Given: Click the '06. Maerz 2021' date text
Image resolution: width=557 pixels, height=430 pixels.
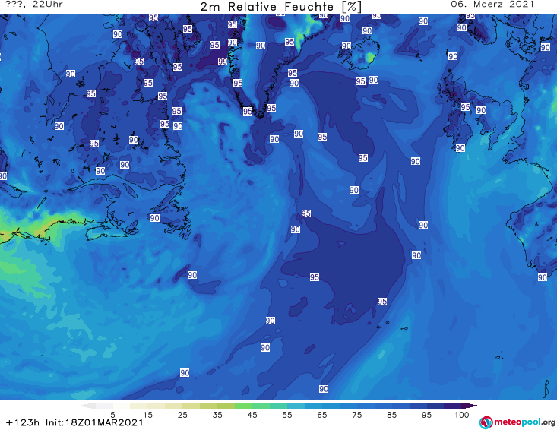Looking at the screenshot, I should click(x=492, y=5).
